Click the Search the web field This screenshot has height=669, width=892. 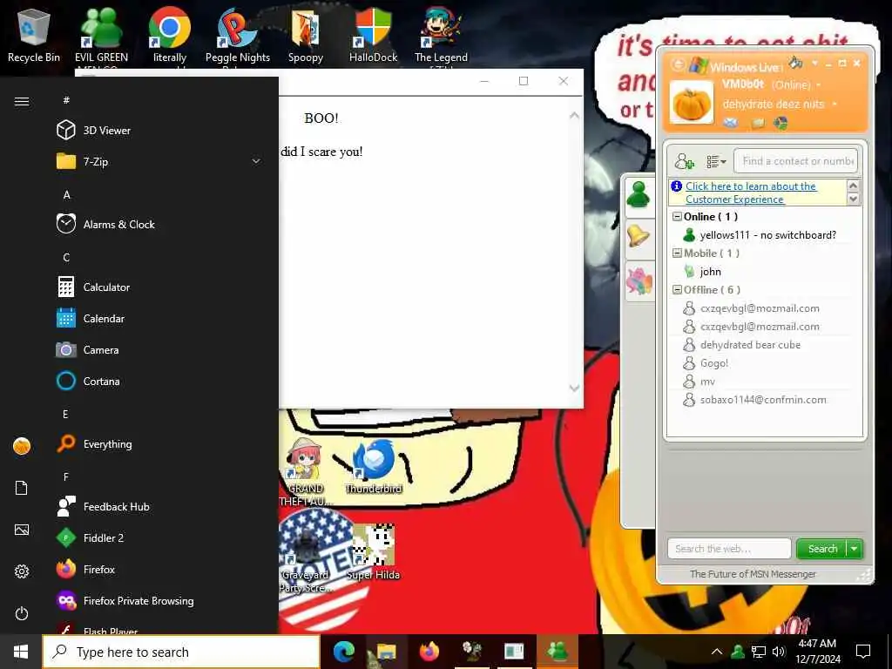[x=729, y=549]
